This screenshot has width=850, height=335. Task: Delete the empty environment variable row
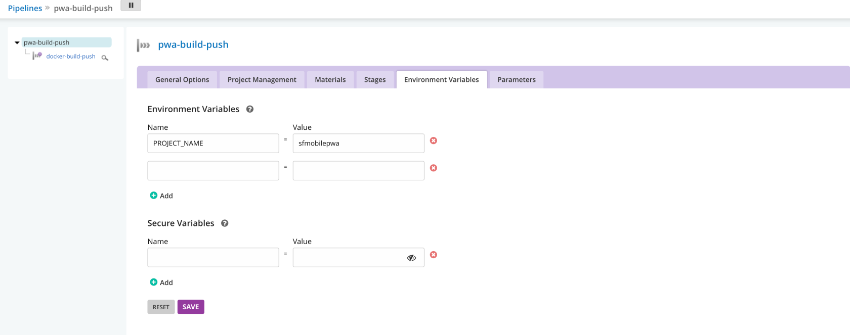(434, 168)
